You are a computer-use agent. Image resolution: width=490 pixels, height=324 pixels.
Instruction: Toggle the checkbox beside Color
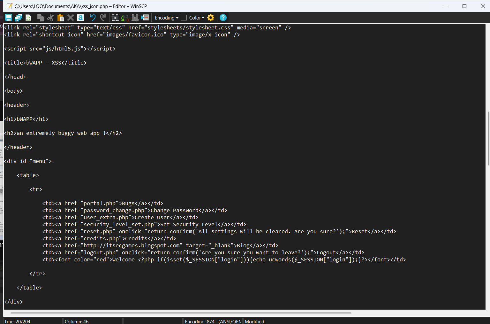[184, 18]
